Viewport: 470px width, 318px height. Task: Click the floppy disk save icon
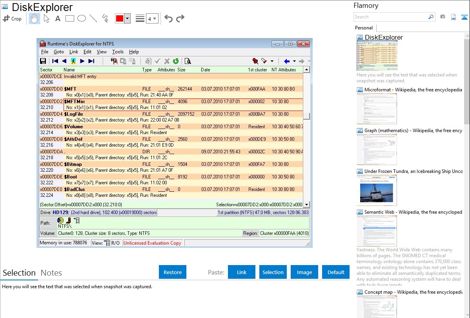coord(43,61)
